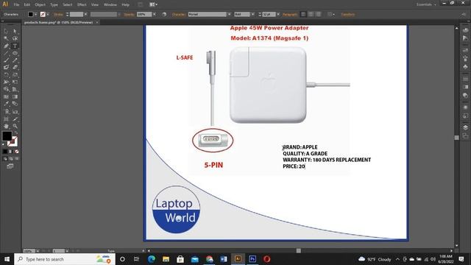
Task: Enable Draw Inside mode
Action: click(16, 158)
